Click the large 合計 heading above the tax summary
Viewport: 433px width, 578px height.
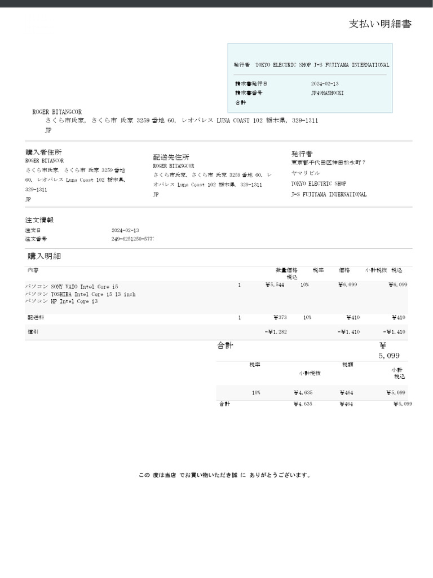[225, 345]
